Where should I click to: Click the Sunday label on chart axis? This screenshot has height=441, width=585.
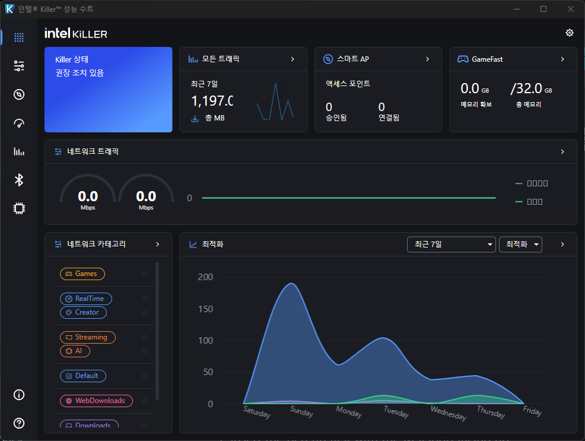click(301, 411)
